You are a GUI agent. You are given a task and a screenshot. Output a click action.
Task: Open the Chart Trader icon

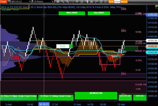point(87,2)
